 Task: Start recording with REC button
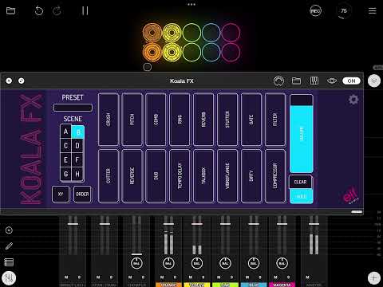pos(315,11)
